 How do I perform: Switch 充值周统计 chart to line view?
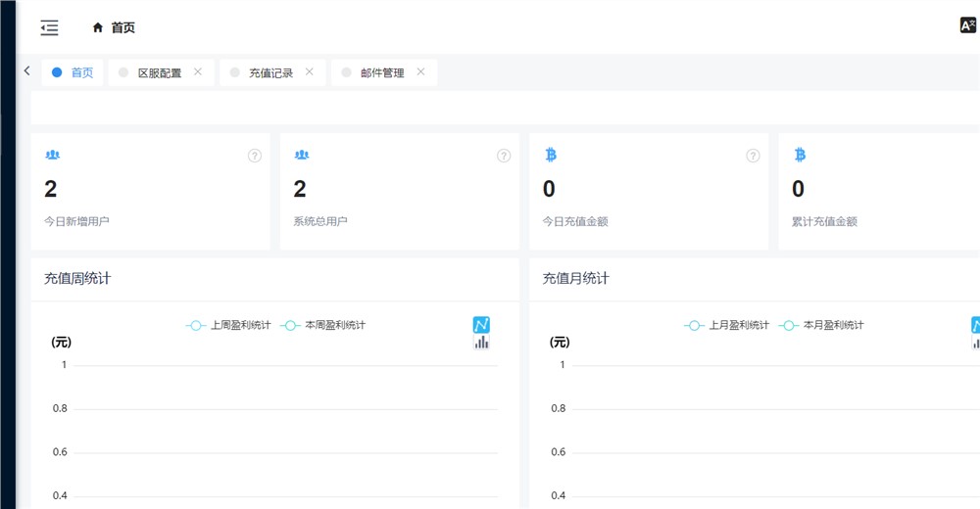pyautogui.click(x=481, y=325)
